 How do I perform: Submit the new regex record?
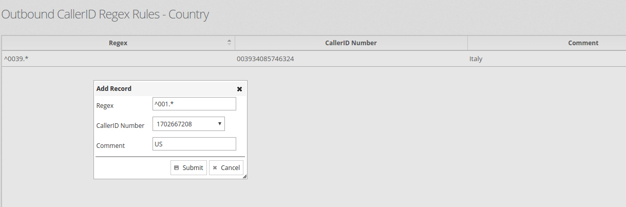coord(188,167)
